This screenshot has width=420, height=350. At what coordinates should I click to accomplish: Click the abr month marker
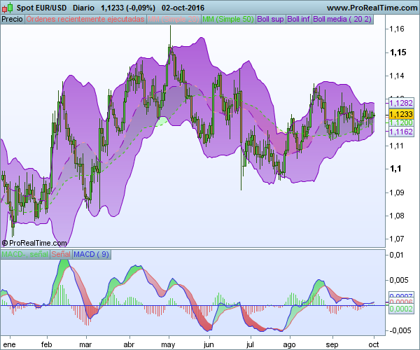tap(129, 344)
